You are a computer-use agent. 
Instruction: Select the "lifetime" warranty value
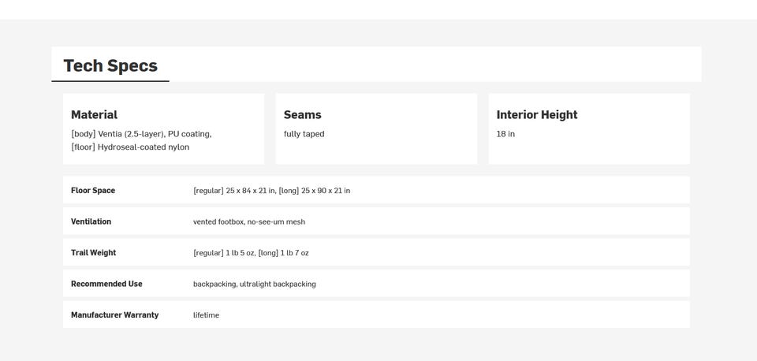click(206, 315)
